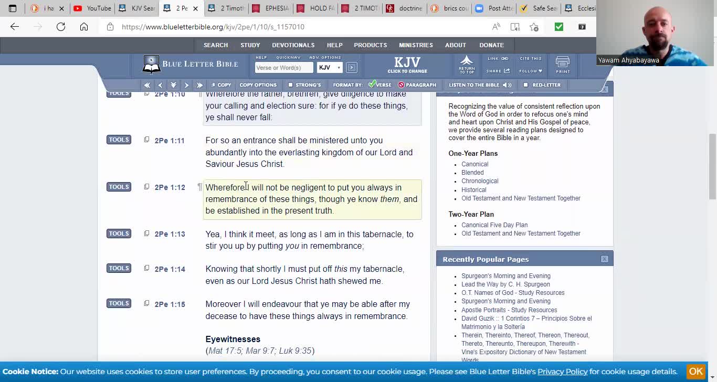Open the Blue Letter Bible home logo
This screenshot has height=382, width=717.
(191, 65)
